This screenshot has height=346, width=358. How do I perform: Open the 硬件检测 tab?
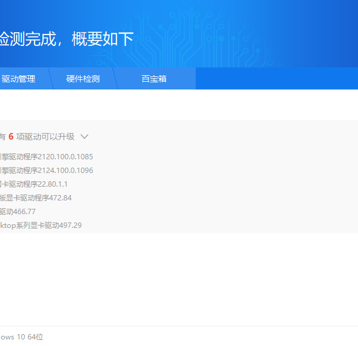[83, 79]
